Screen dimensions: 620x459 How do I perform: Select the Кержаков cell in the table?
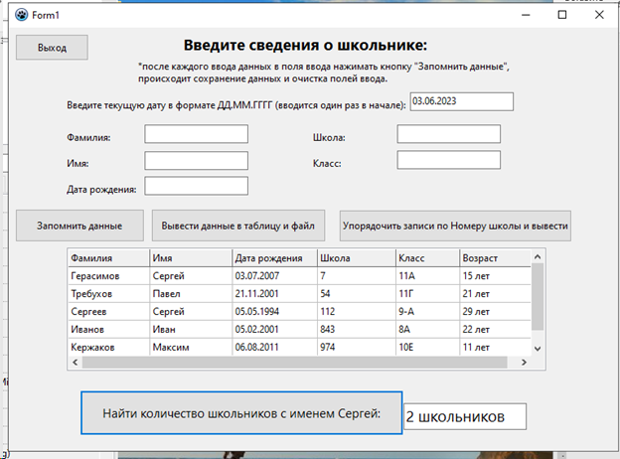pos(107,348)
